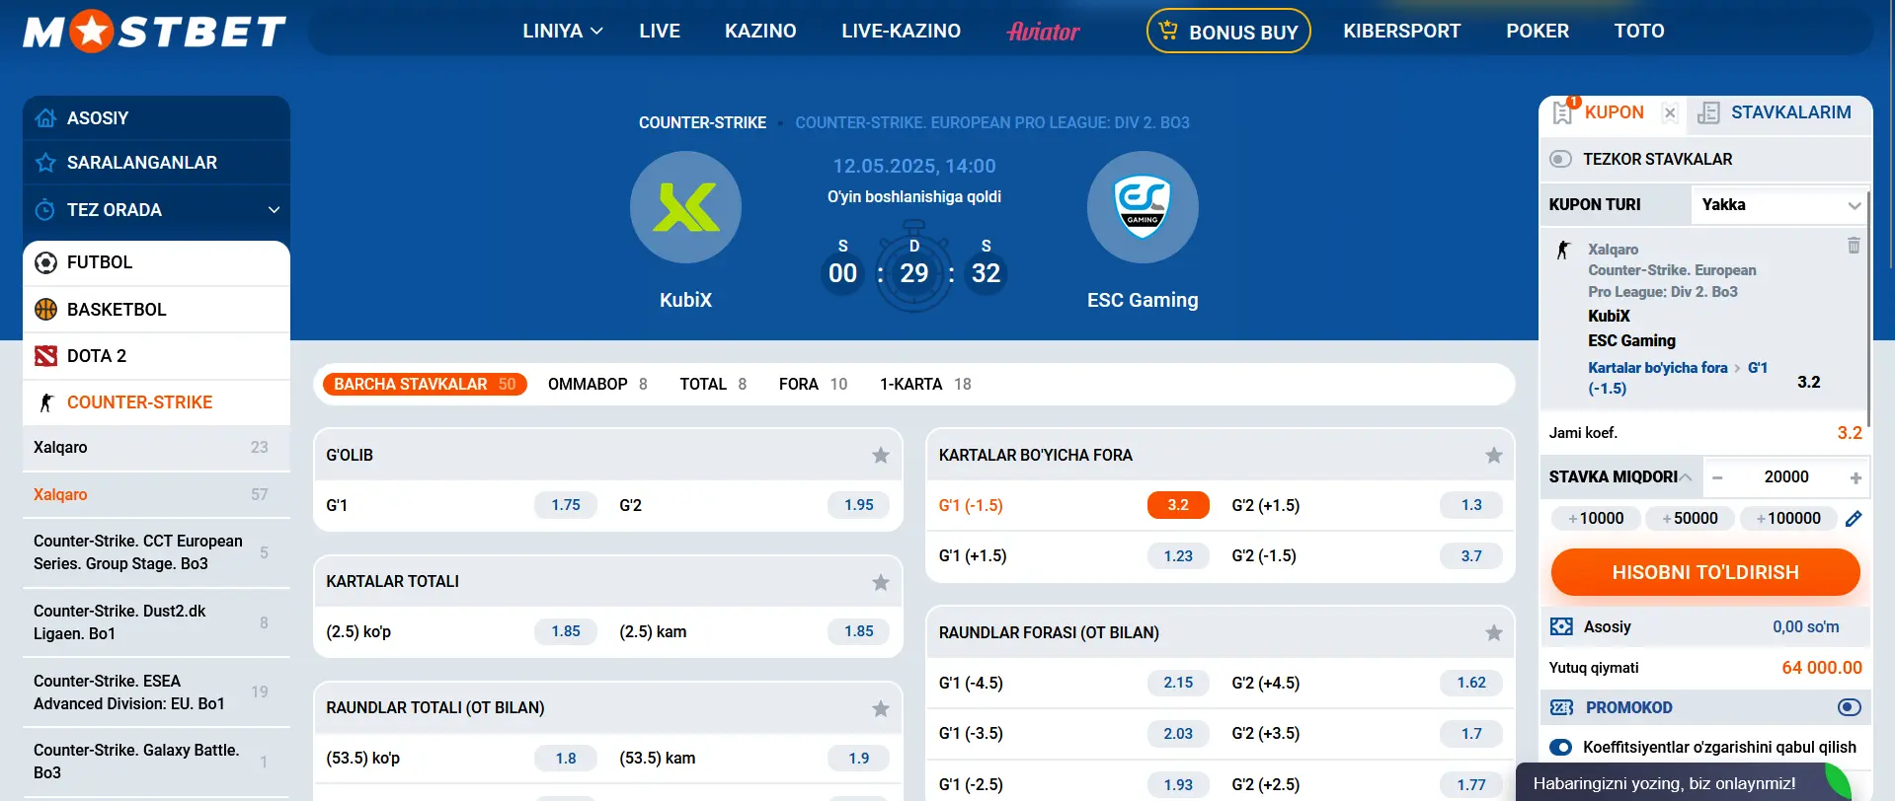Click the Saralanganlar star icon
The image size is (1895, 801).
click(45, 163)
